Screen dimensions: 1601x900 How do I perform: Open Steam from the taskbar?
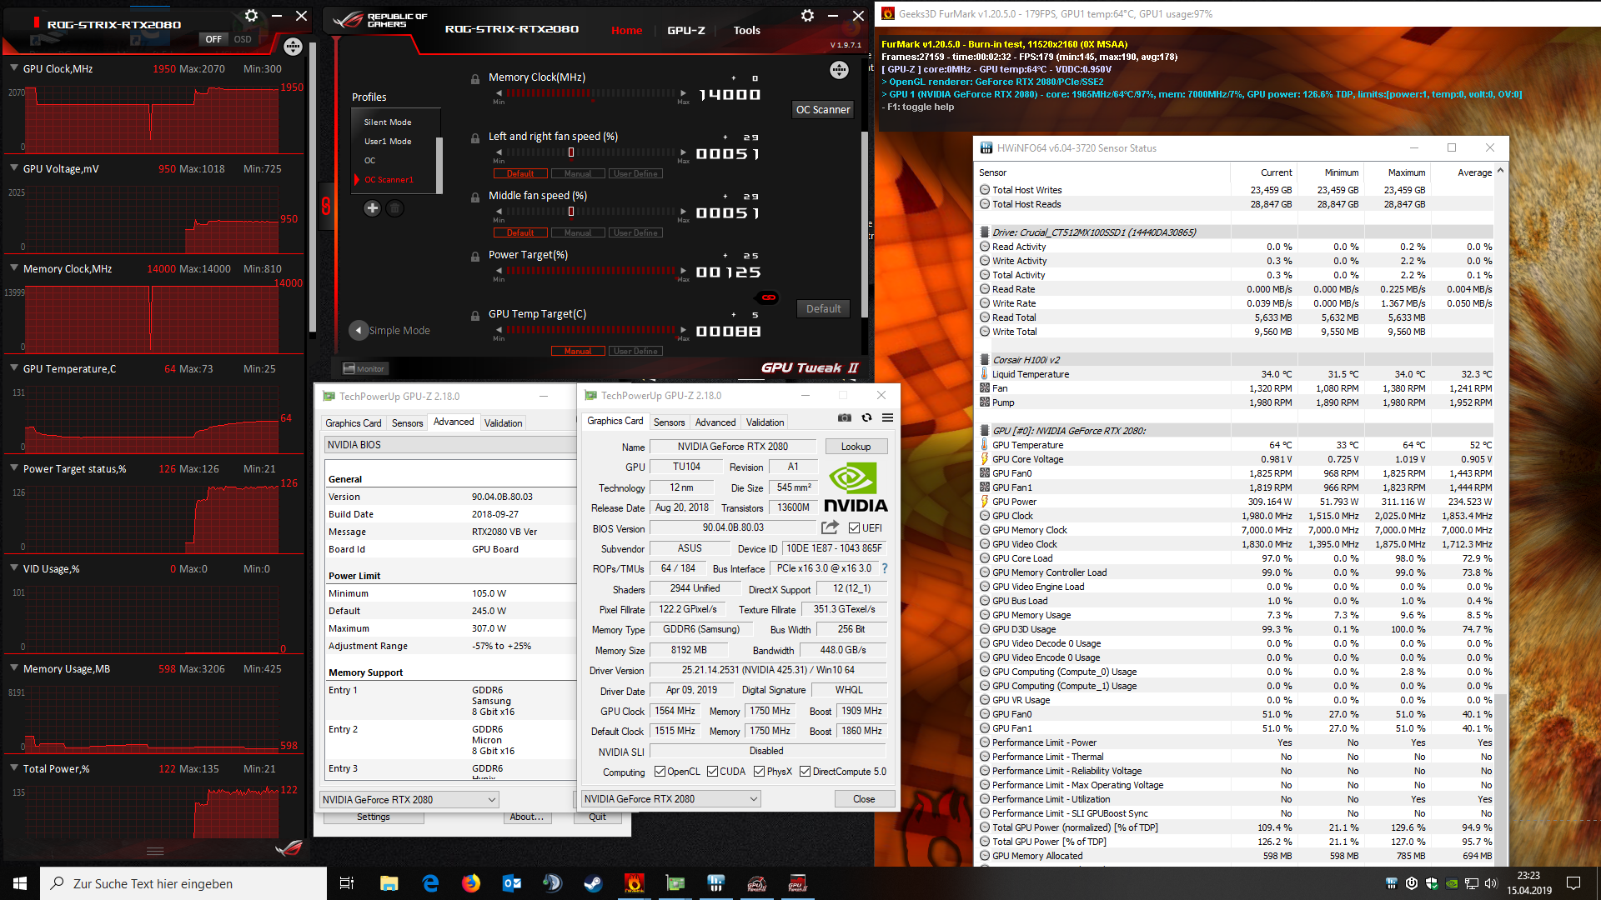pos(593,883)
